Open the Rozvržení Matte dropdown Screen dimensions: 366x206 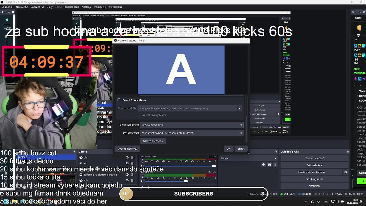coord(190,108)
